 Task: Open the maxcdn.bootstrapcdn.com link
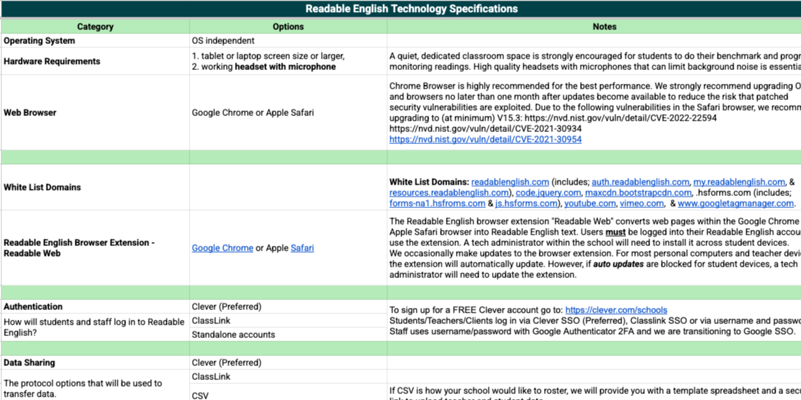pos(639,193)
